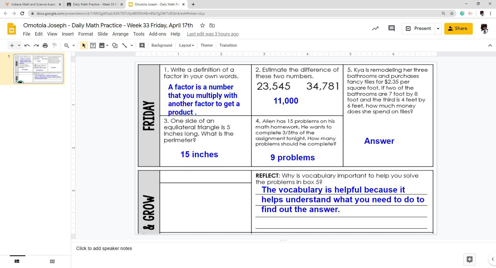The height and width of the screenshot is (268, 496).
Task: Star the presentation title
Action: click(203, 26)
